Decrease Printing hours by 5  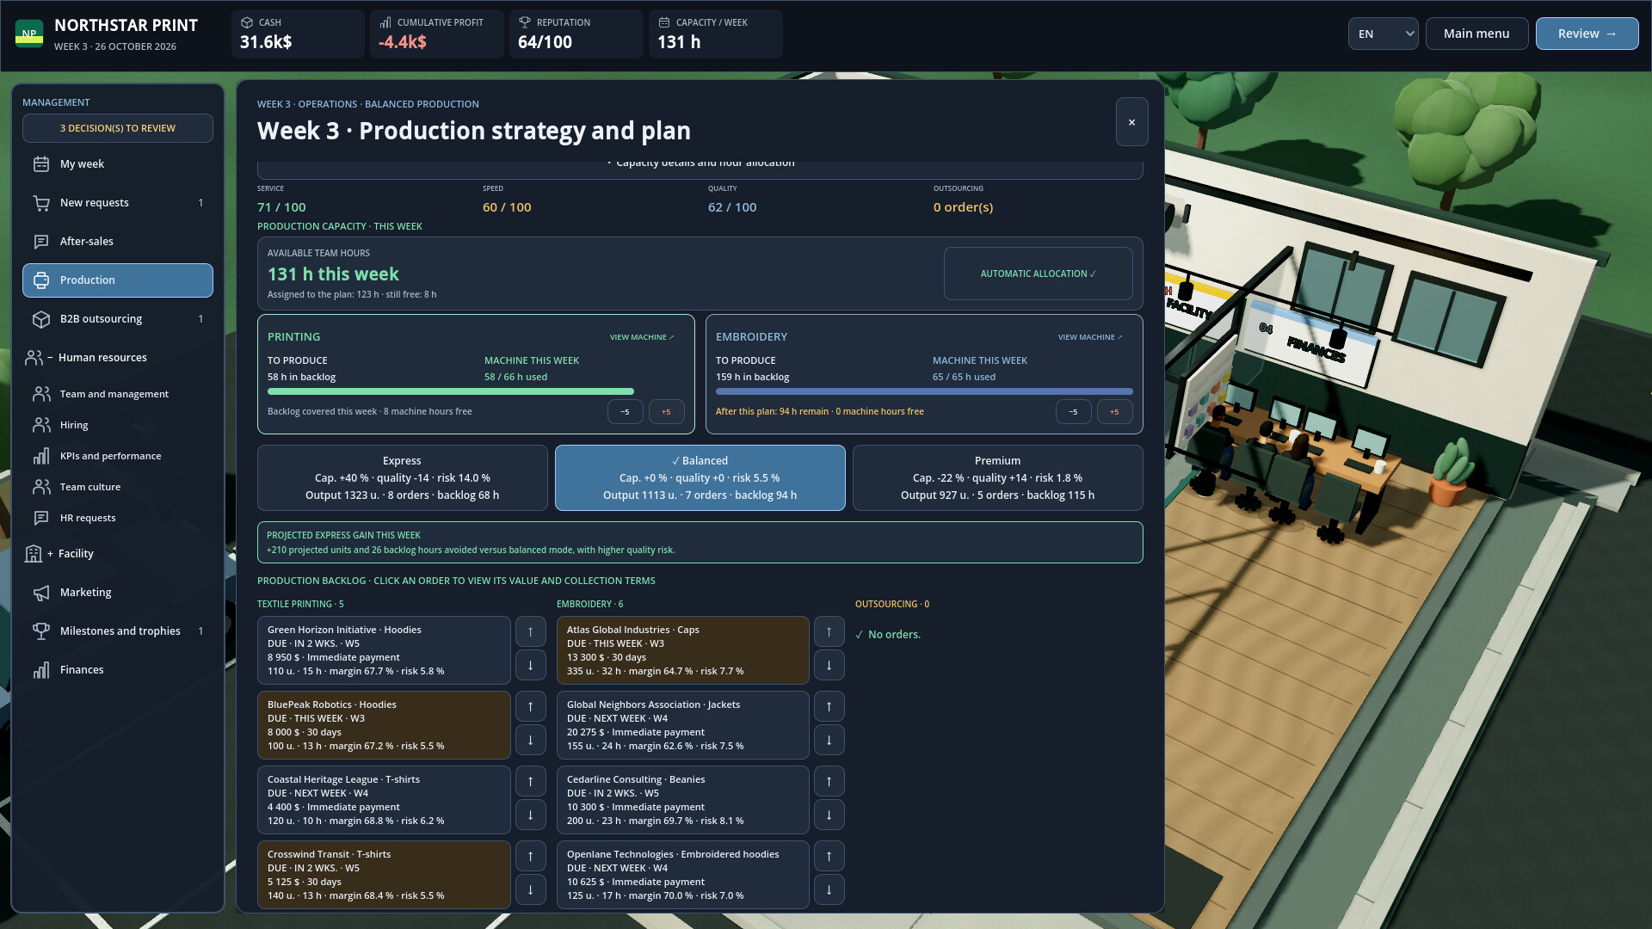coord(625,412)
